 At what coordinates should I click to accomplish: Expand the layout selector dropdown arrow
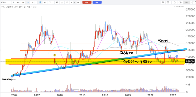pos(170,2)
